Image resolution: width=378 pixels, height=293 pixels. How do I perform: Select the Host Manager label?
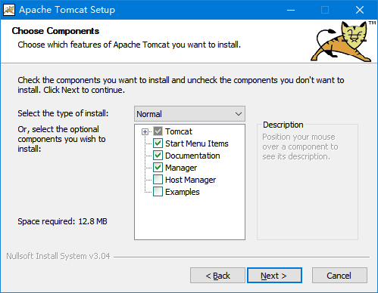coord(190,180)
